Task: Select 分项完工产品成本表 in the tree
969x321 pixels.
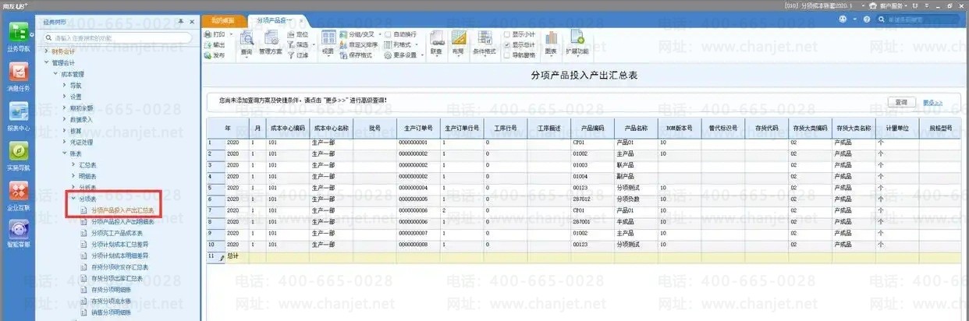Action: pyautogui.click(x=116, y=233)
